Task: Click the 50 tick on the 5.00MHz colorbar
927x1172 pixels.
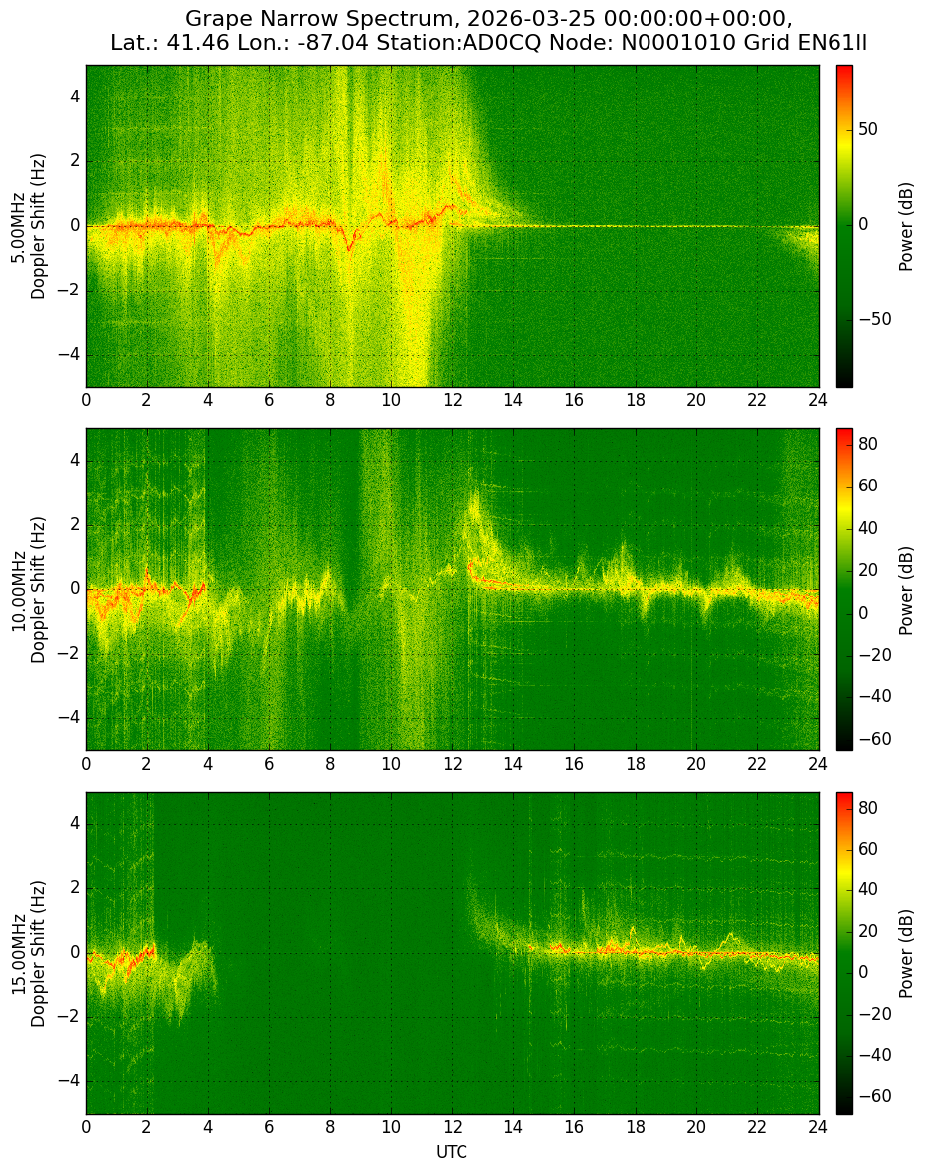Action: (868, 130)
